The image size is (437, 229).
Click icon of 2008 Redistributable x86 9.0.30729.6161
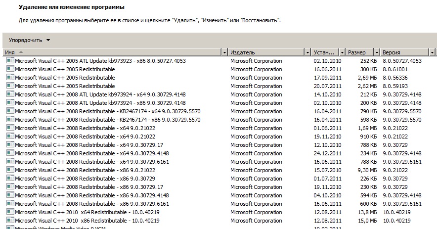[x=10, y=203]
